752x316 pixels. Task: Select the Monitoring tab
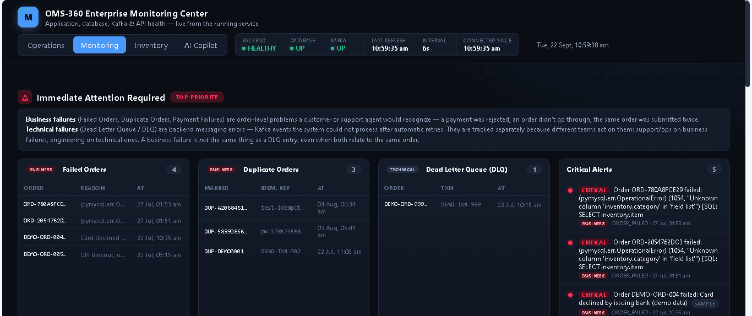[x=100, y=45]
